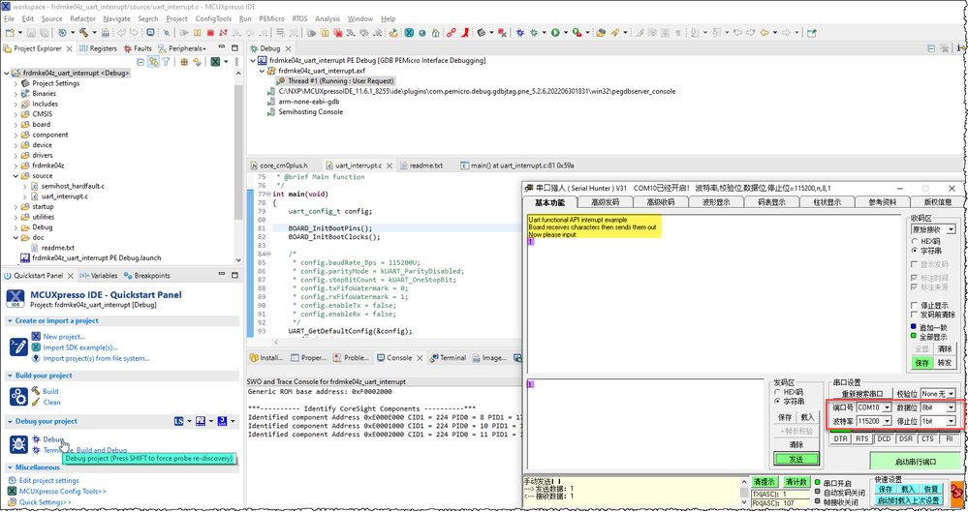Click the yellow Suspend pause icon in main toolbar
The image size is (968, 512).
pos(198,32)
